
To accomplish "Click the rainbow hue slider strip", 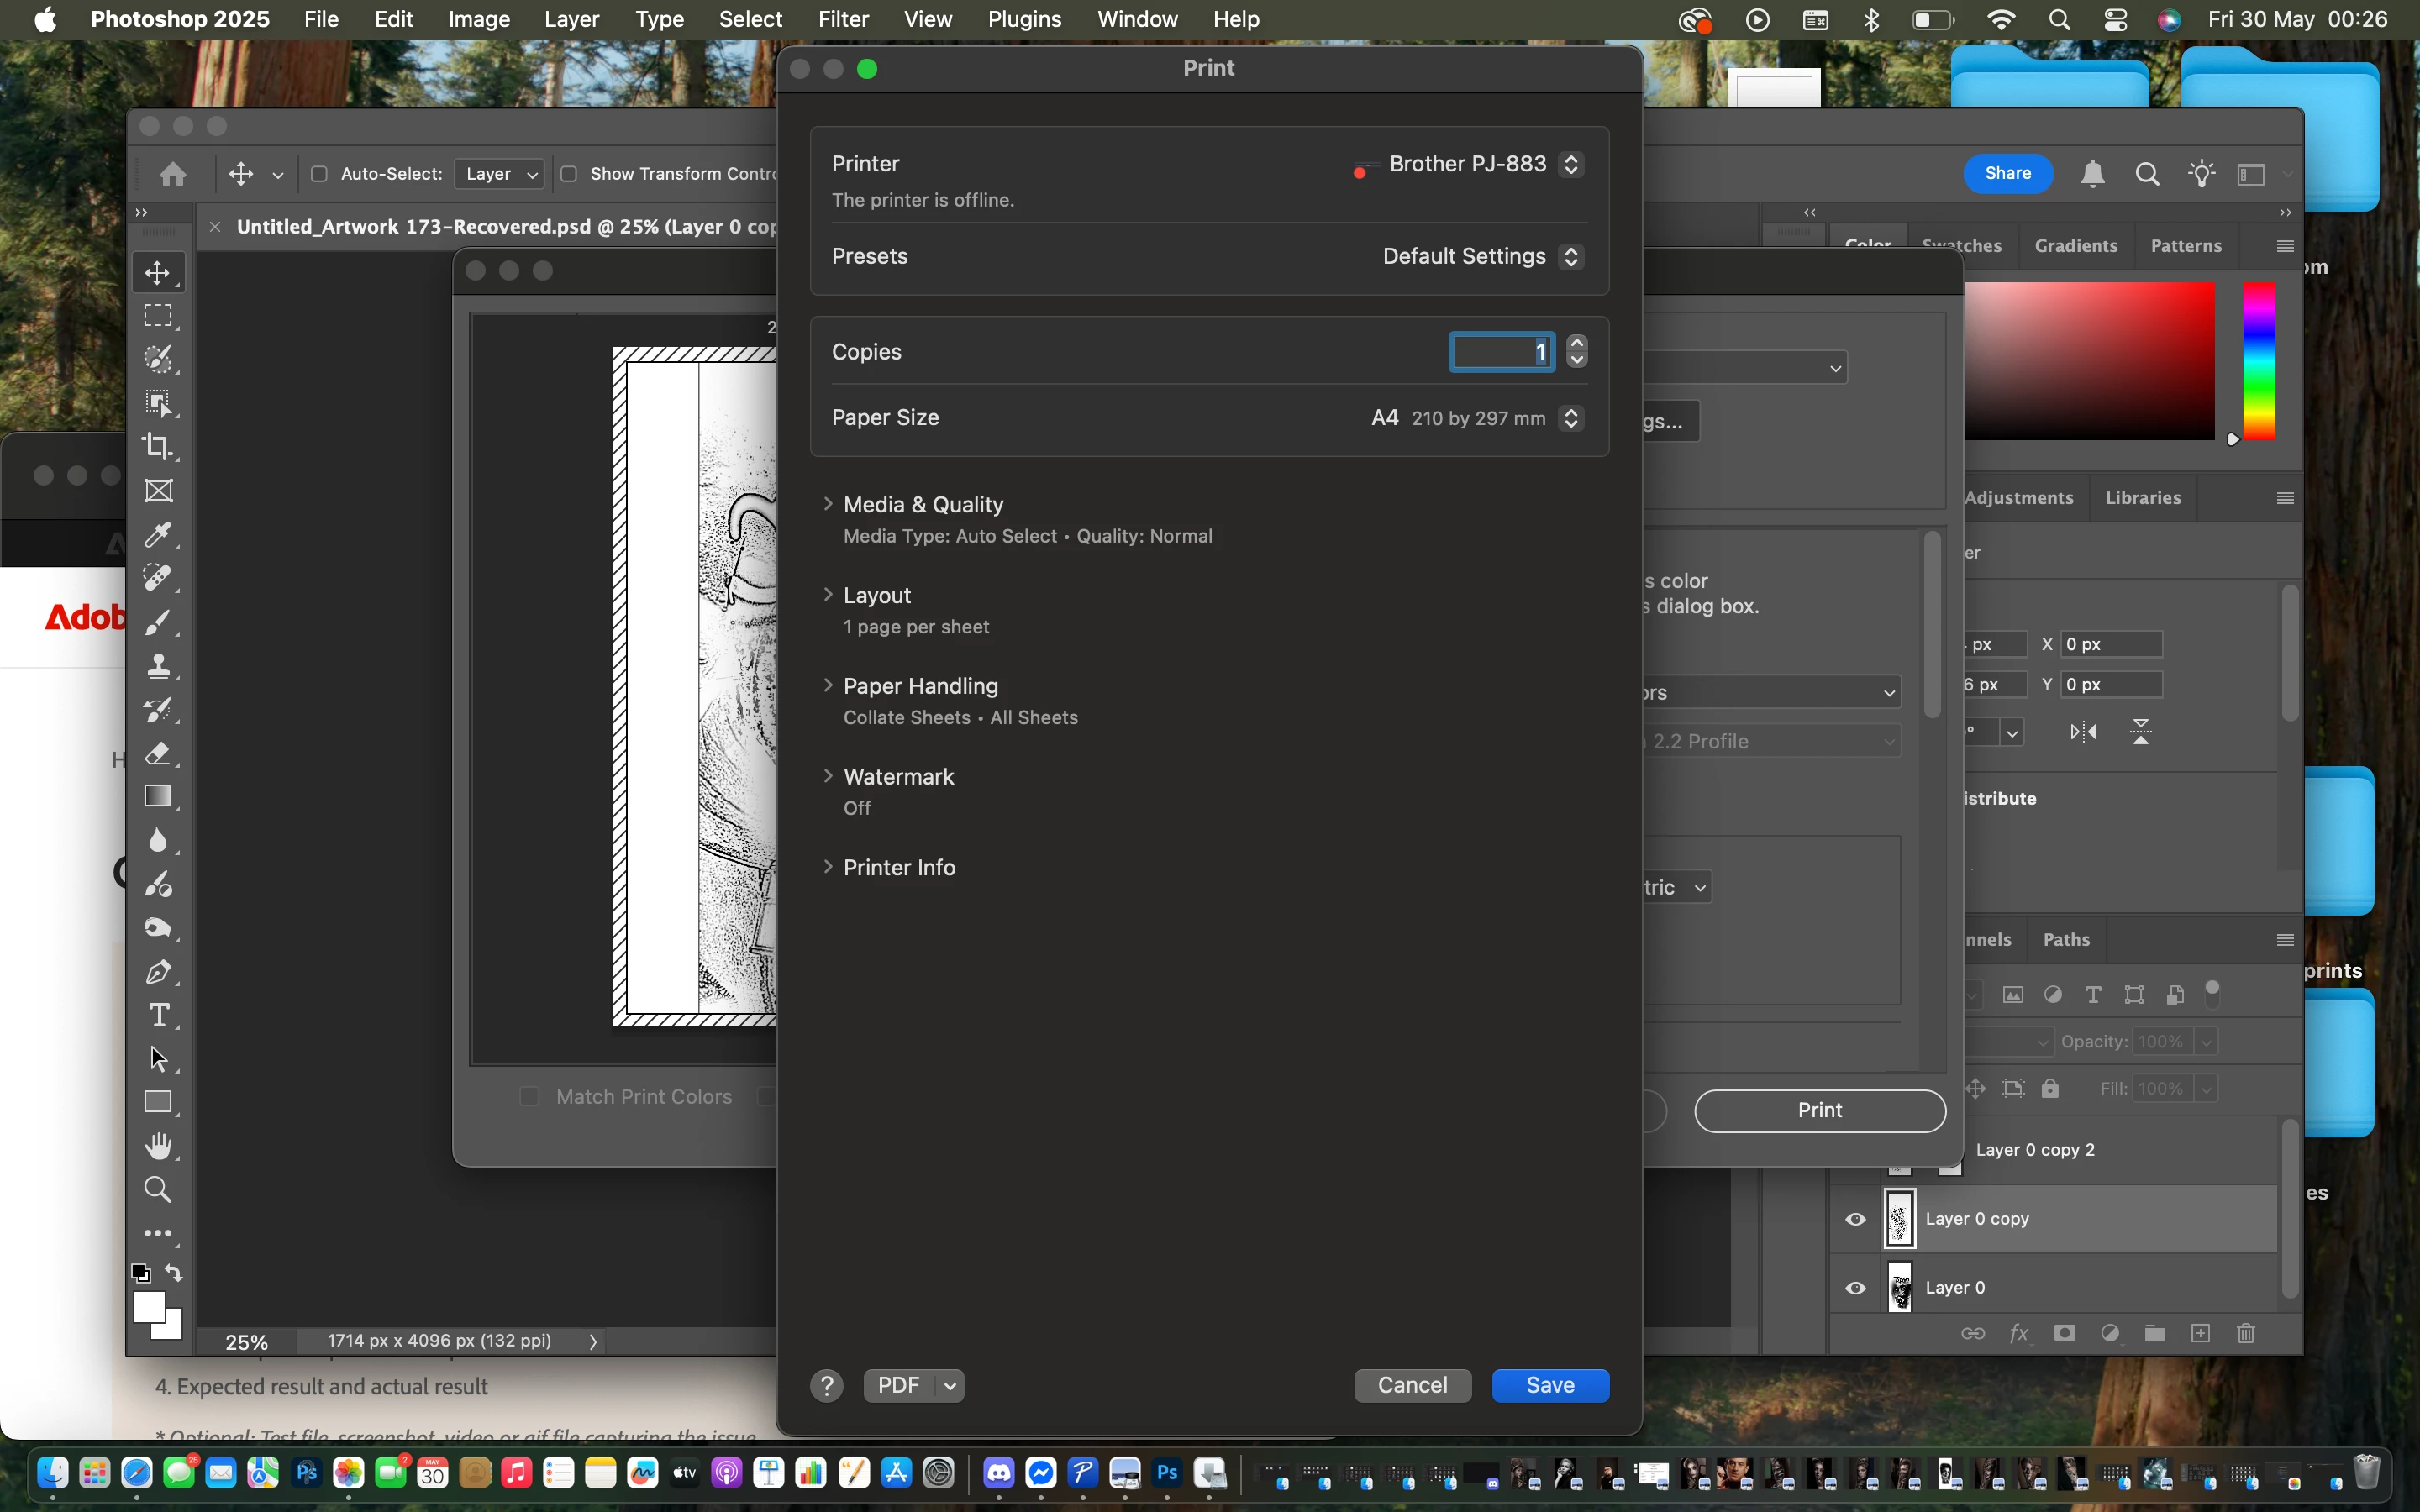I will click(2259, 360).
